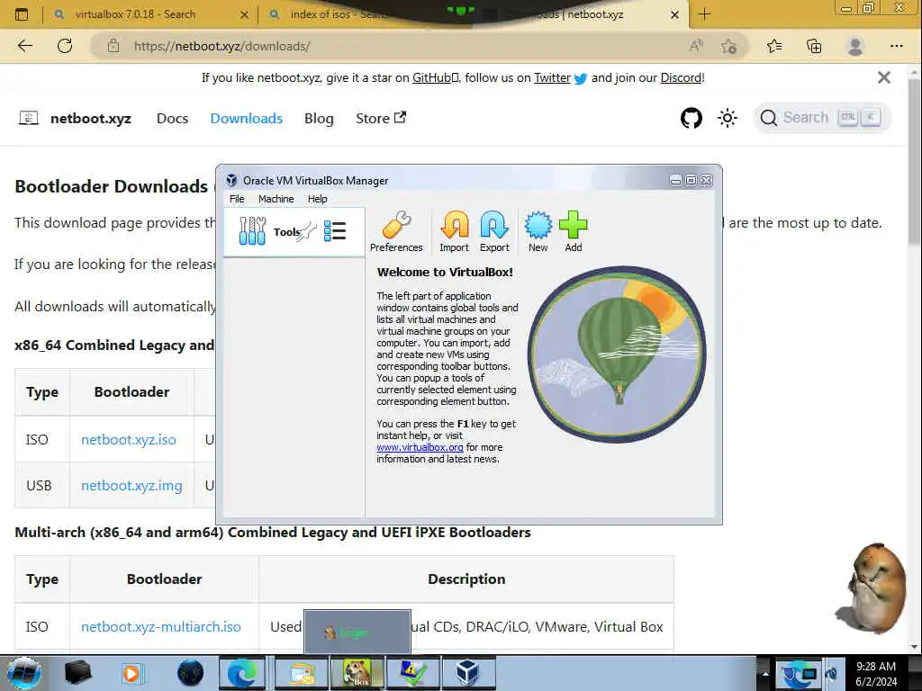The height and width of the screenshot is (691, 922).
Task: Click the Windows Start button
Action: coord(24,673)
